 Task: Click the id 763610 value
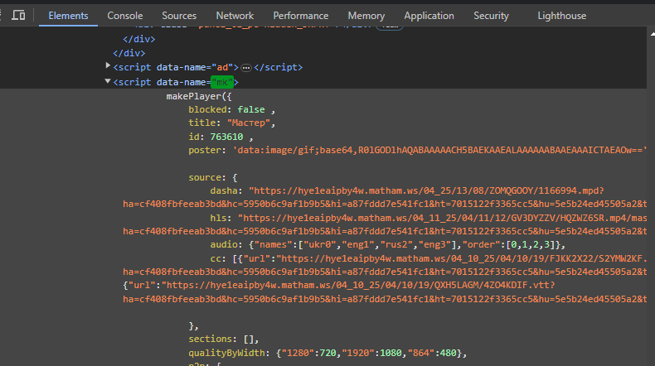click(226, 137)
